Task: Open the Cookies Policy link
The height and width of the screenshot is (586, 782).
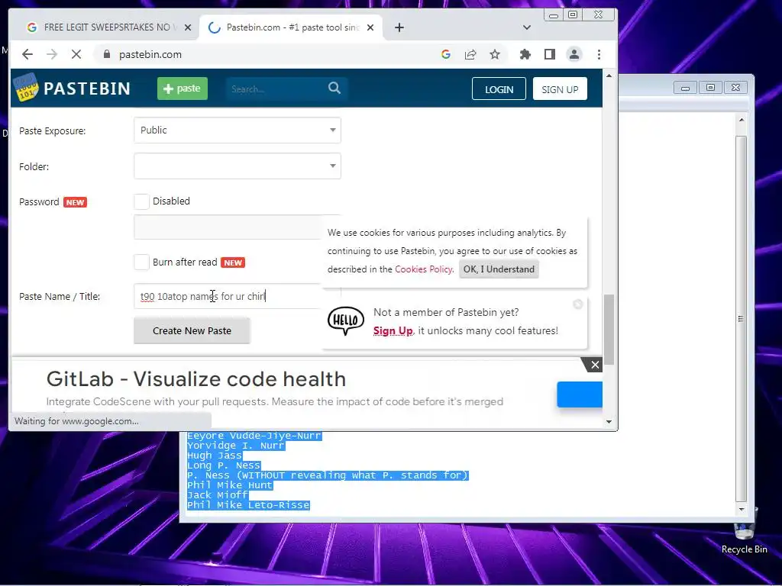Action: click(423, 269)
